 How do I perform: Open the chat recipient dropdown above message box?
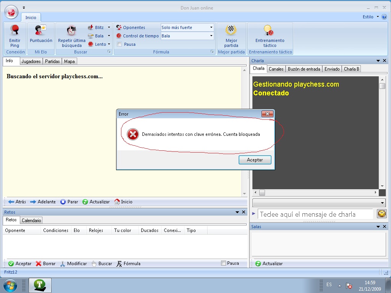click(319, 203)
